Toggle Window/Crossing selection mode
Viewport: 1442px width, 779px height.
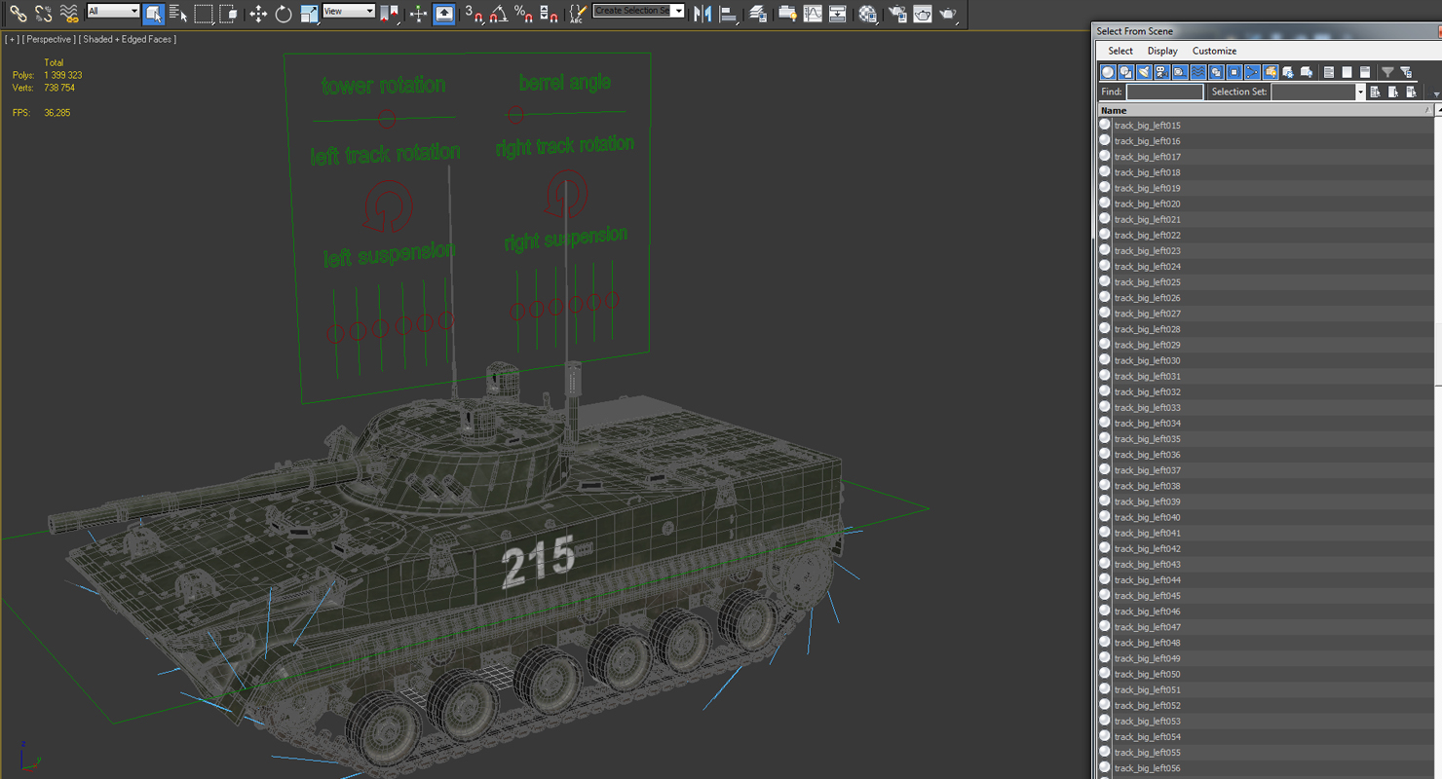[228, 14]
